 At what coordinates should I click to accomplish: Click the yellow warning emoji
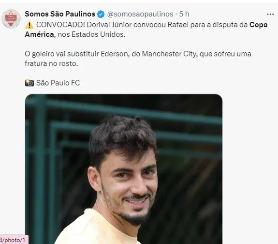29,25
